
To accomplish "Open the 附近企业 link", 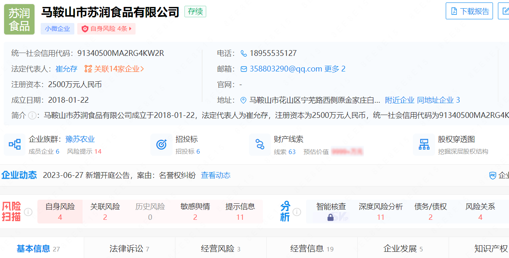I will [400, 100].
